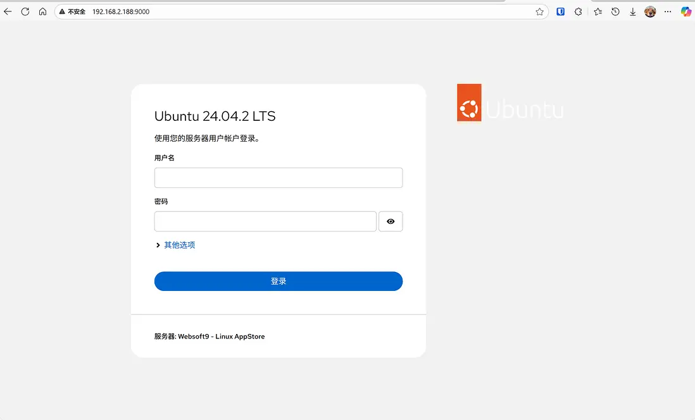
Task: Open the Bitwarden extension icon
Action: 561,11
